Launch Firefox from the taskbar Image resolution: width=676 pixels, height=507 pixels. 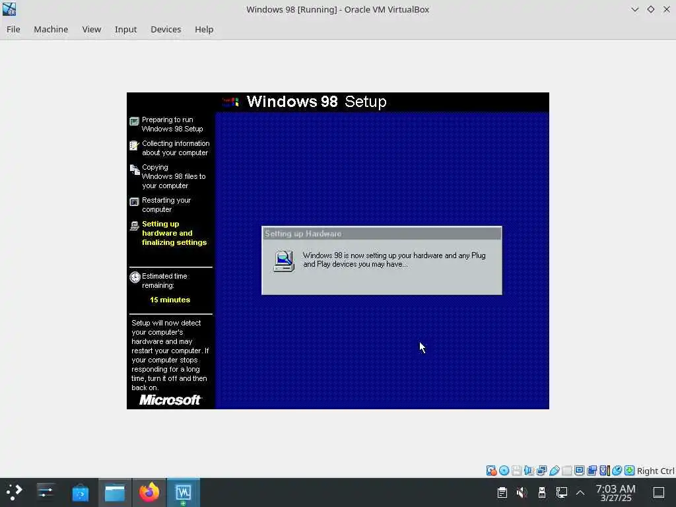point(149,492)
